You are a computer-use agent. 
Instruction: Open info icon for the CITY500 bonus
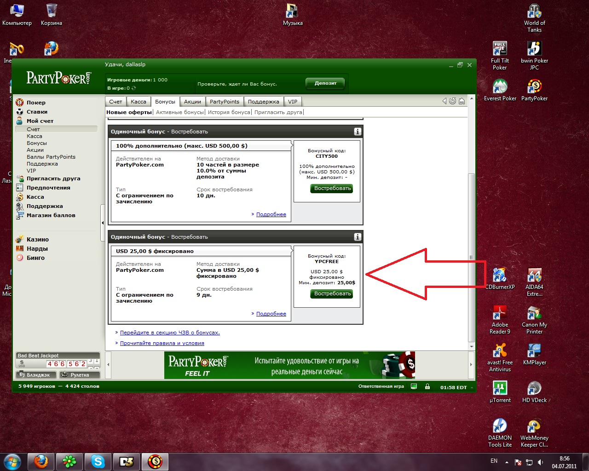358,132
